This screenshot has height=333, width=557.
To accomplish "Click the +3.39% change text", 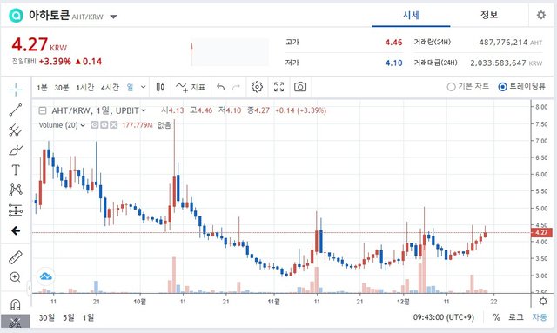I will (x=55, y=62).
